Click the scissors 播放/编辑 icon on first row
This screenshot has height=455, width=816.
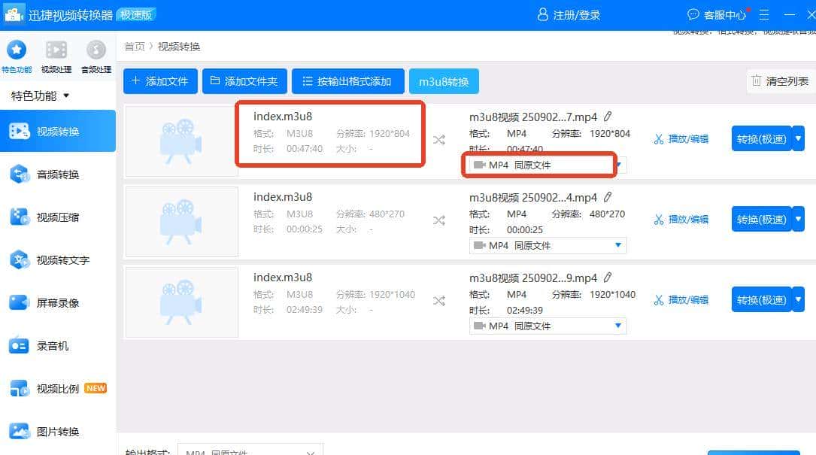(x=657, y=138)
